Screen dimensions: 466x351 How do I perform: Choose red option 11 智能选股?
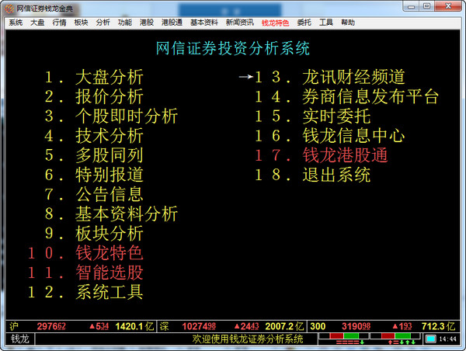[85, 273]
